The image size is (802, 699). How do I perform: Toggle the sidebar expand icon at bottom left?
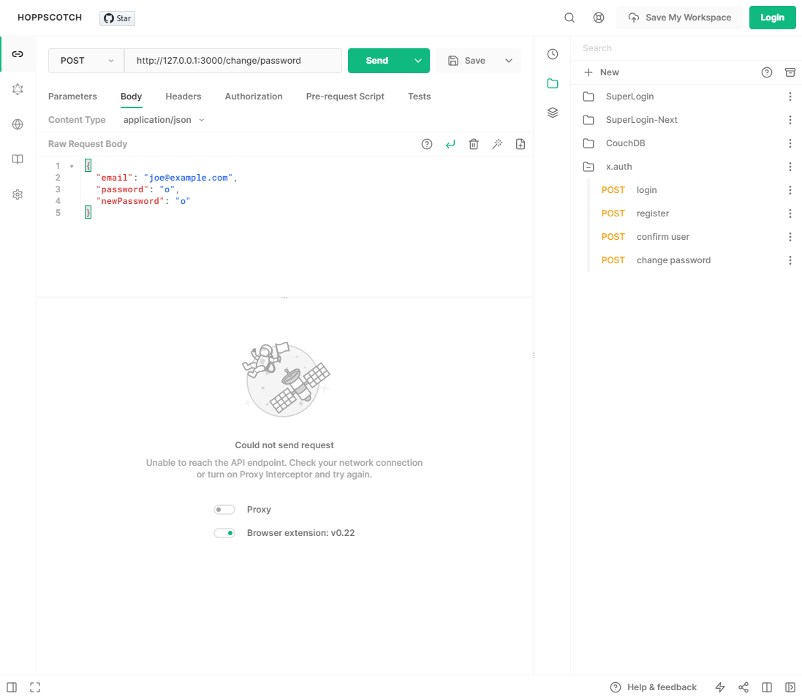coord(12,687)
